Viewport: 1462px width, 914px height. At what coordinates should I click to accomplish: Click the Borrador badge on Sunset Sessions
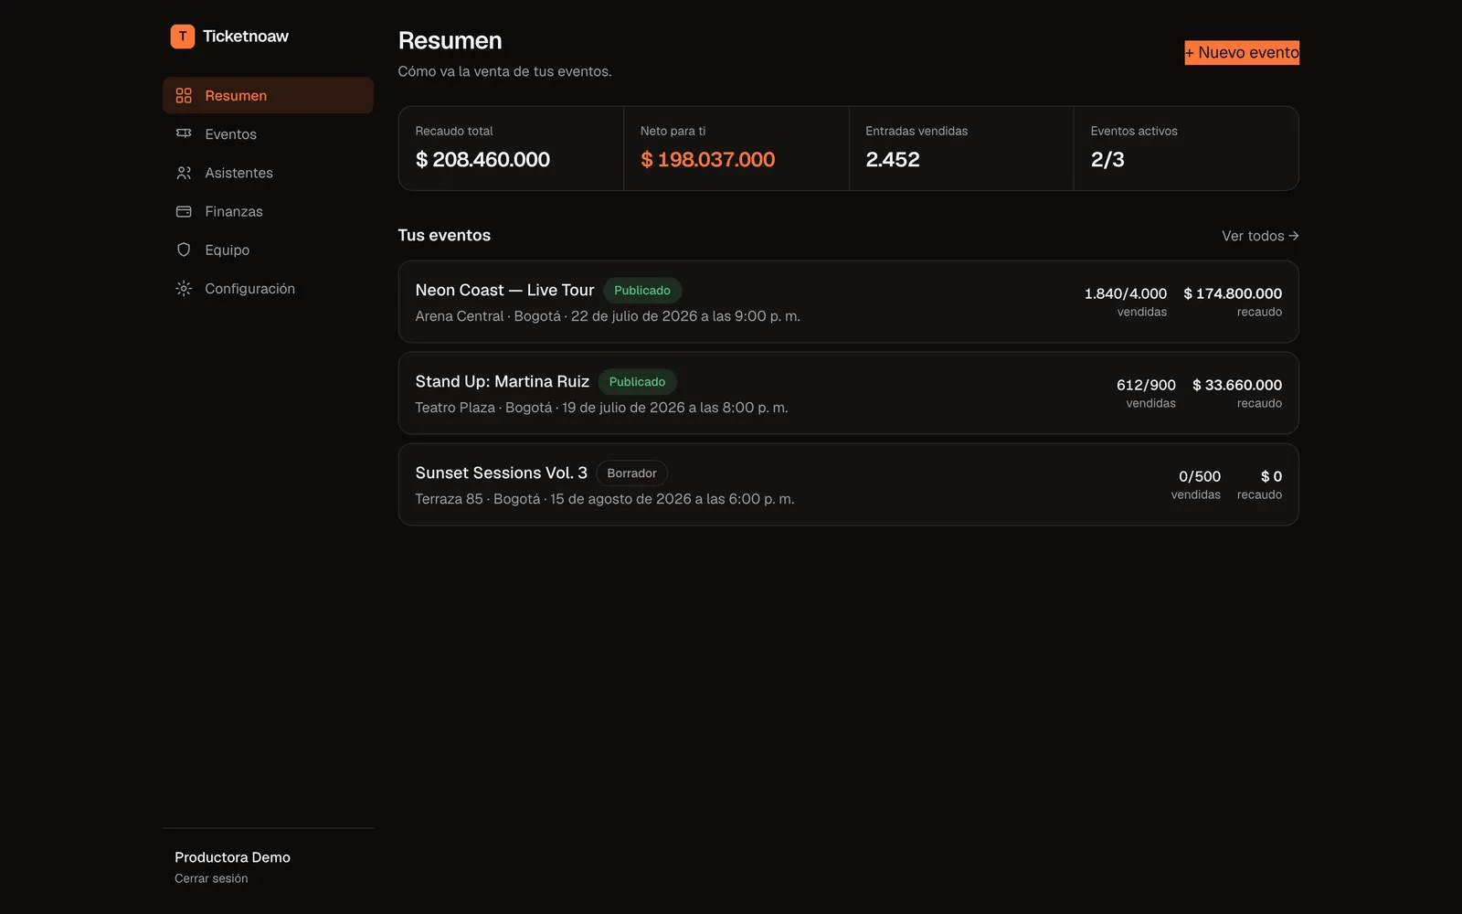(631, 473)
